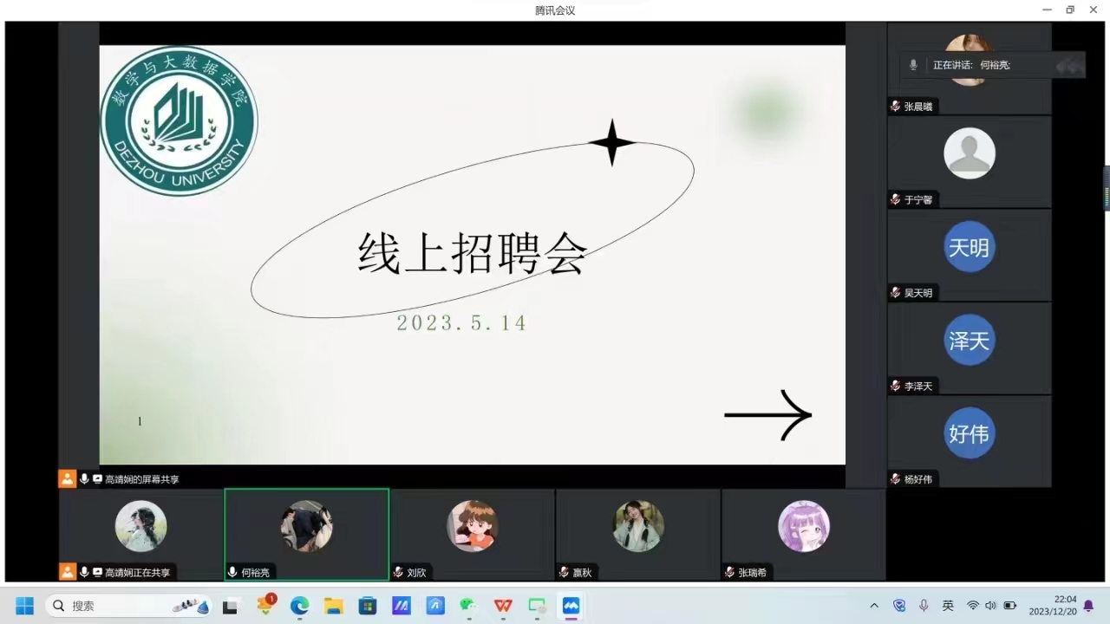Click the Windows search box
Screen dimensions: 1110x624
pyautogui.click(x=130, y=606)
